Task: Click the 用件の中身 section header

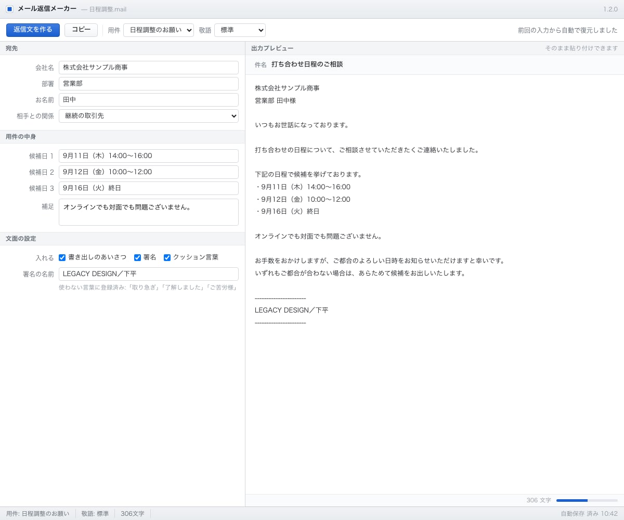Action: point(122,137)
